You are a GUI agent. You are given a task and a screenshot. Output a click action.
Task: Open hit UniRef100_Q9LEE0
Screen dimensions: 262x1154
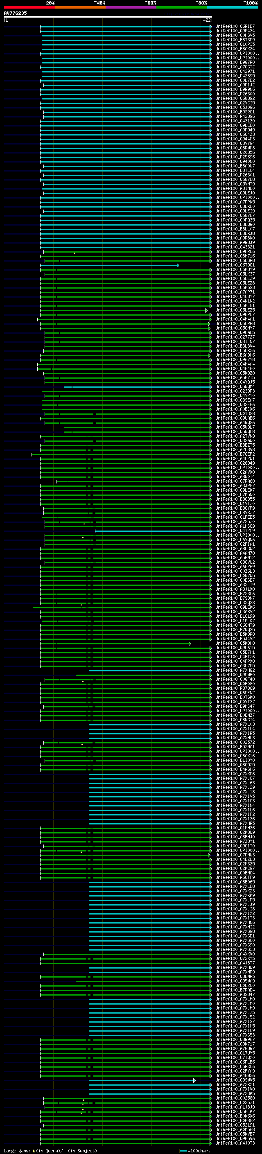click(235, 125)
